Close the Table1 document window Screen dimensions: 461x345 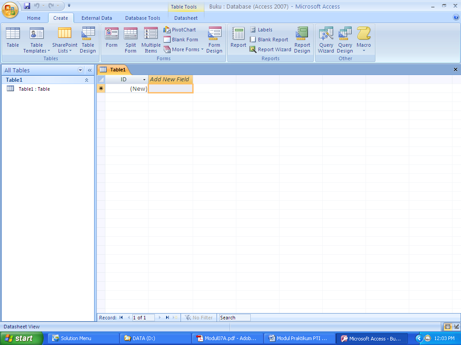coord(456,70)
